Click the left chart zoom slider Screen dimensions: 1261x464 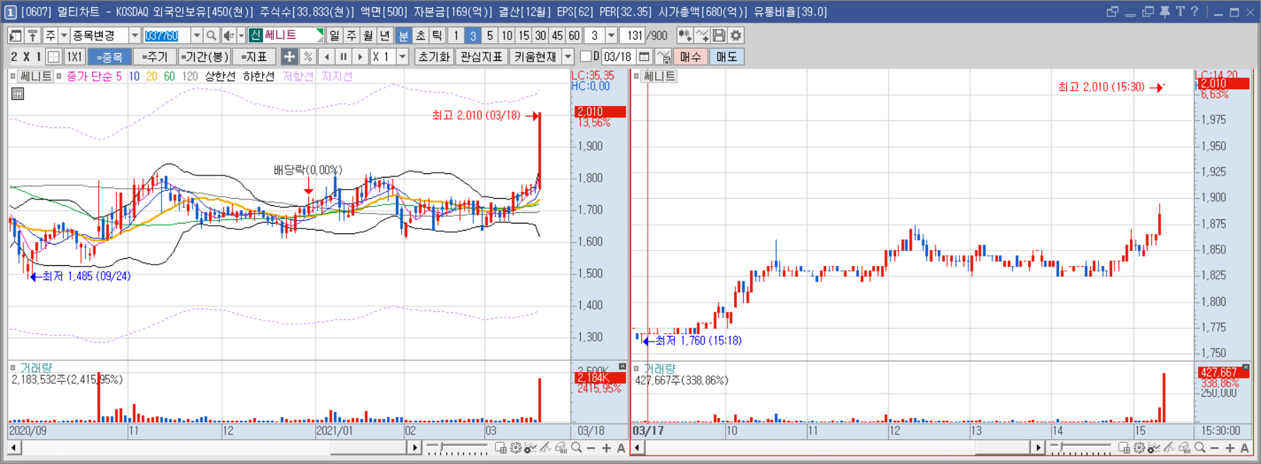[x=458, y=448]
